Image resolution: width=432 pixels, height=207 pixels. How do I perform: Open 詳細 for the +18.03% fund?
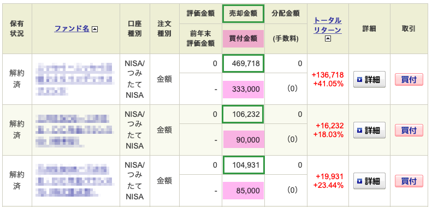369,130
